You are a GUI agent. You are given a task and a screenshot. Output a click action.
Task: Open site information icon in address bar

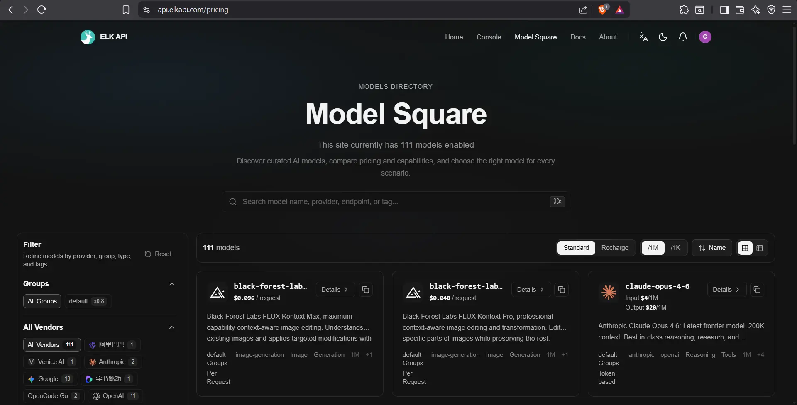(x=147, y=10)
